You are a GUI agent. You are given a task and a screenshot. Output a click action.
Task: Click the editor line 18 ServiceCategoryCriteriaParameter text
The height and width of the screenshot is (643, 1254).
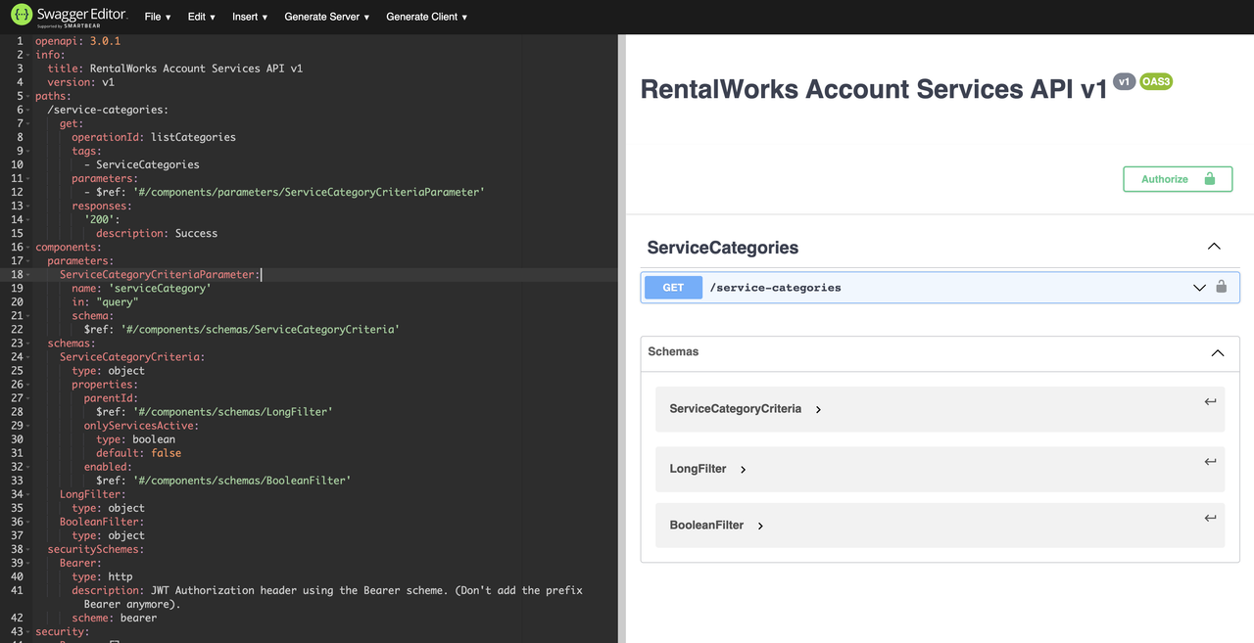click(160, 275)
